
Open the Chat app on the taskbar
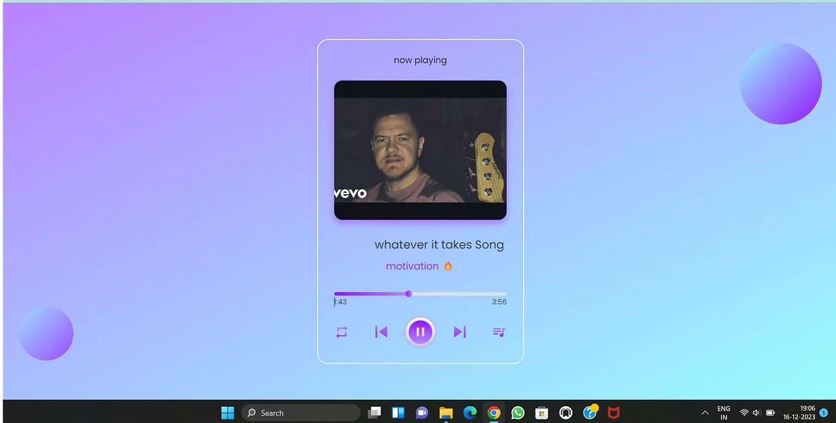[422, 413]
